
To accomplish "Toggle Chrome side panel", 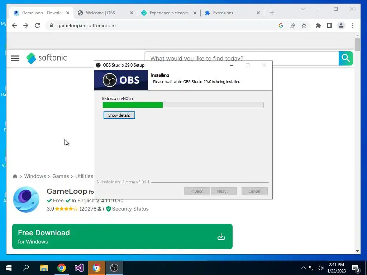I will tap(330, 25).
